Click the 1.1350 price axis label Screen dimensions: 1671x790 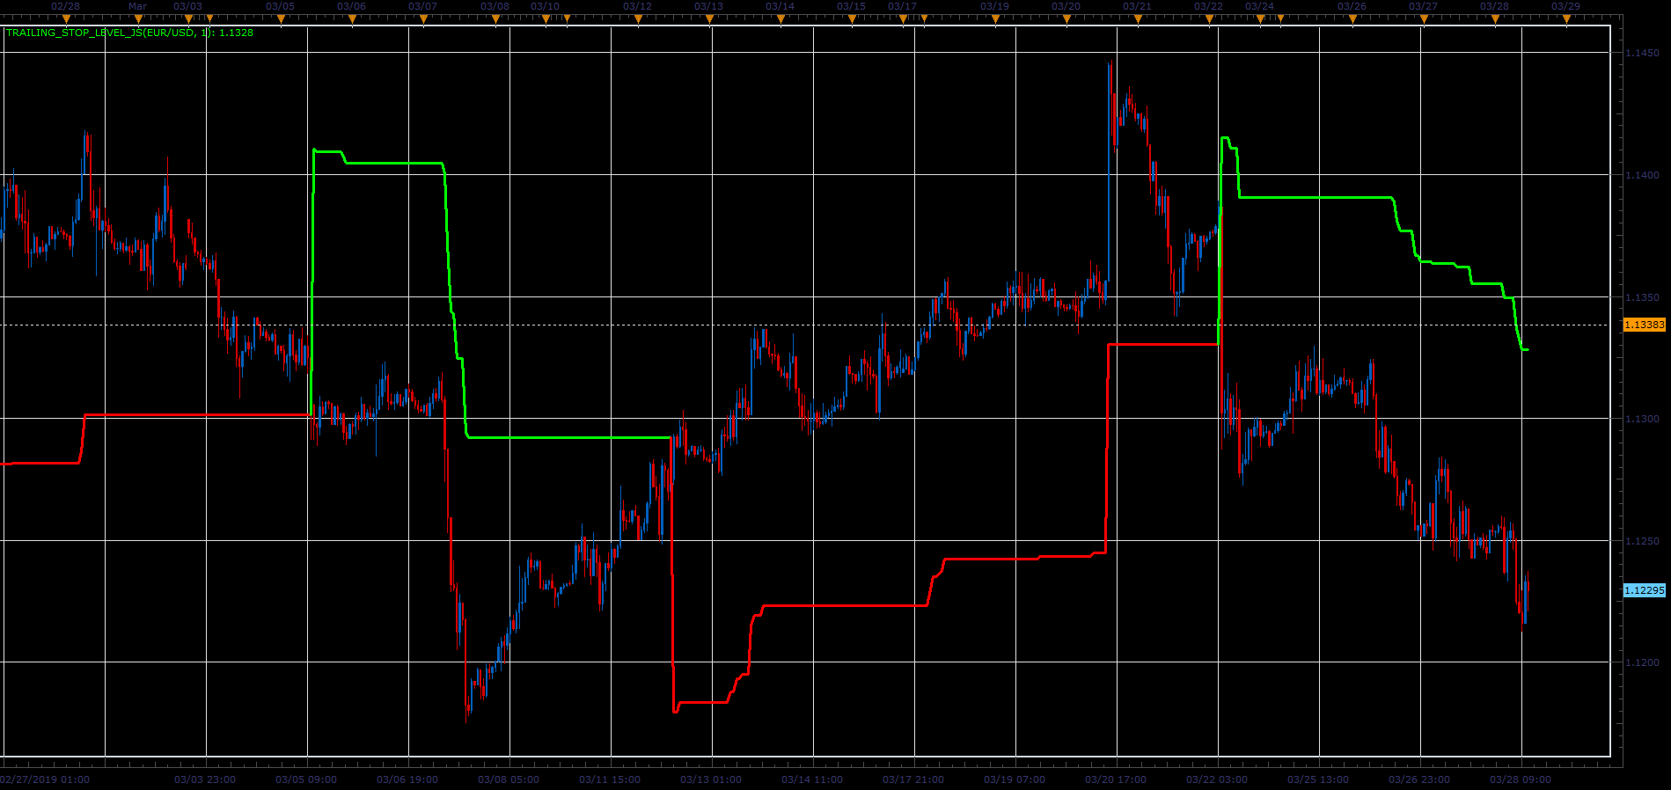[1641, 297]
